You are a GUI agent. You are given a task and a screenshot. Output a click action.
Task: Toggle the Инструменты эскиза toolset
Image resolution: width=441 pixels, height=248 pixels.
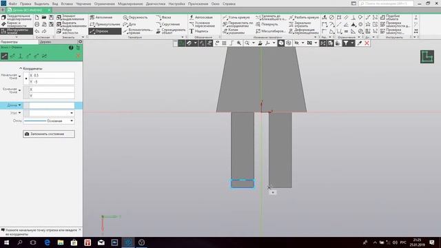coord(17,31)
